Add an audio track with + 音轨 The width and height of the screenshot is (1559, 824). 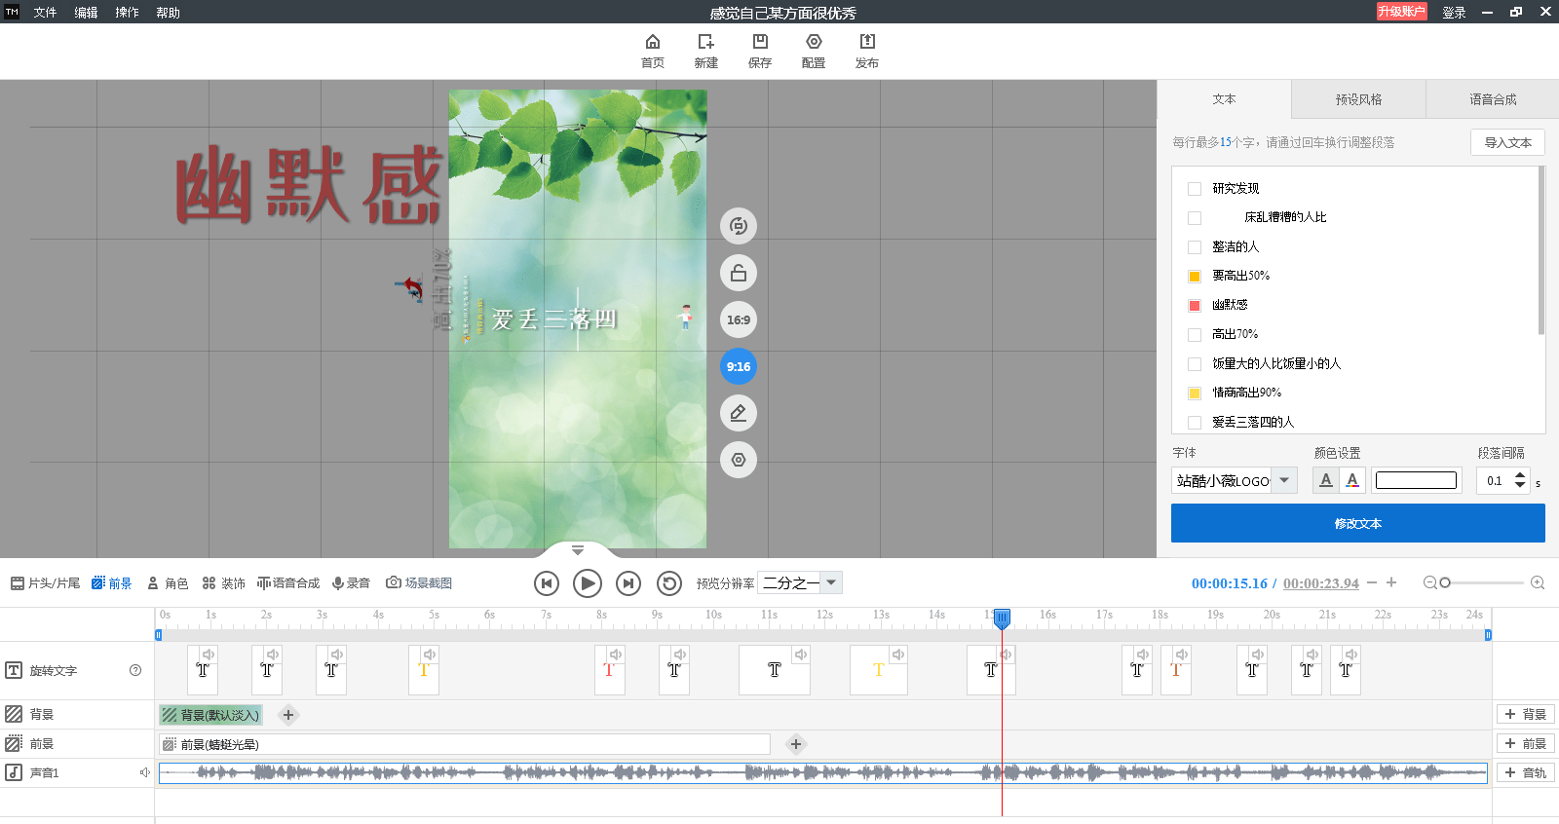tap(1526, 772)
